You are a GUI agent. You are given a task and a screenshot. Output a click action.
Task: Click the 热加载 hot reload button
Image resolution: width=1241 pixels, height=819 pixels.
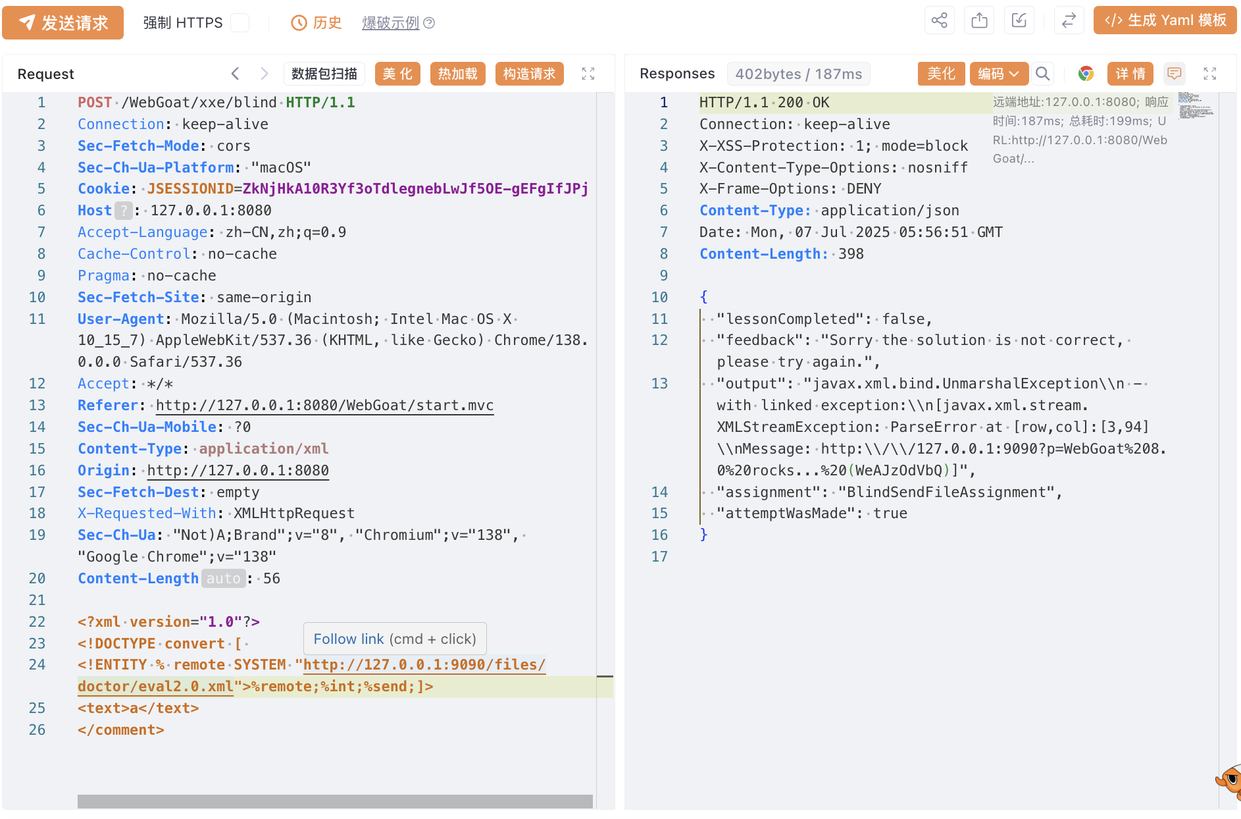point(458,74)
